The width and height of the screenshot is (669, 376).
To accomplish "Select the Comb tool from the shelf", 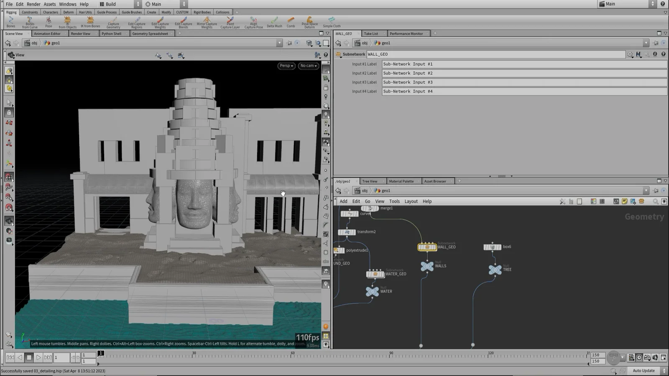I will coord(291,22).
